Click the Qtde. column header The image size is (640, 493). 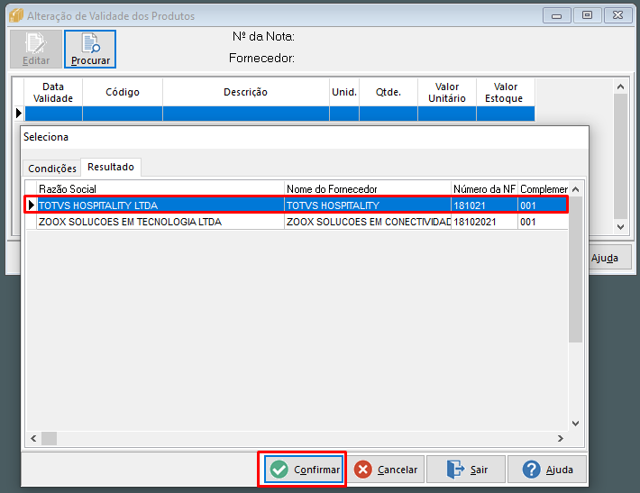(389, 92)
